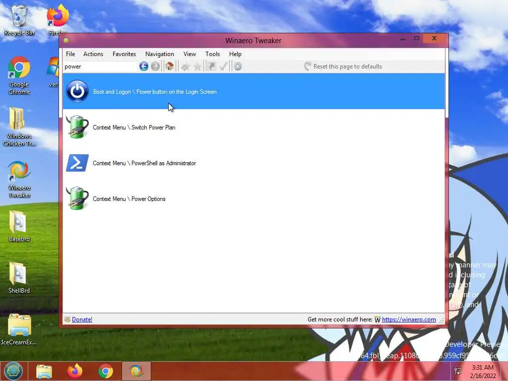Launch Firefox from the taskbar
The image size is (508, 381).
[75, 371]
